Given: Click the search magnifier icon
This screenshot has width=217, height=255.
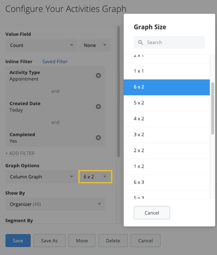Looking at the screenshot, I should (x=140, y=42).
